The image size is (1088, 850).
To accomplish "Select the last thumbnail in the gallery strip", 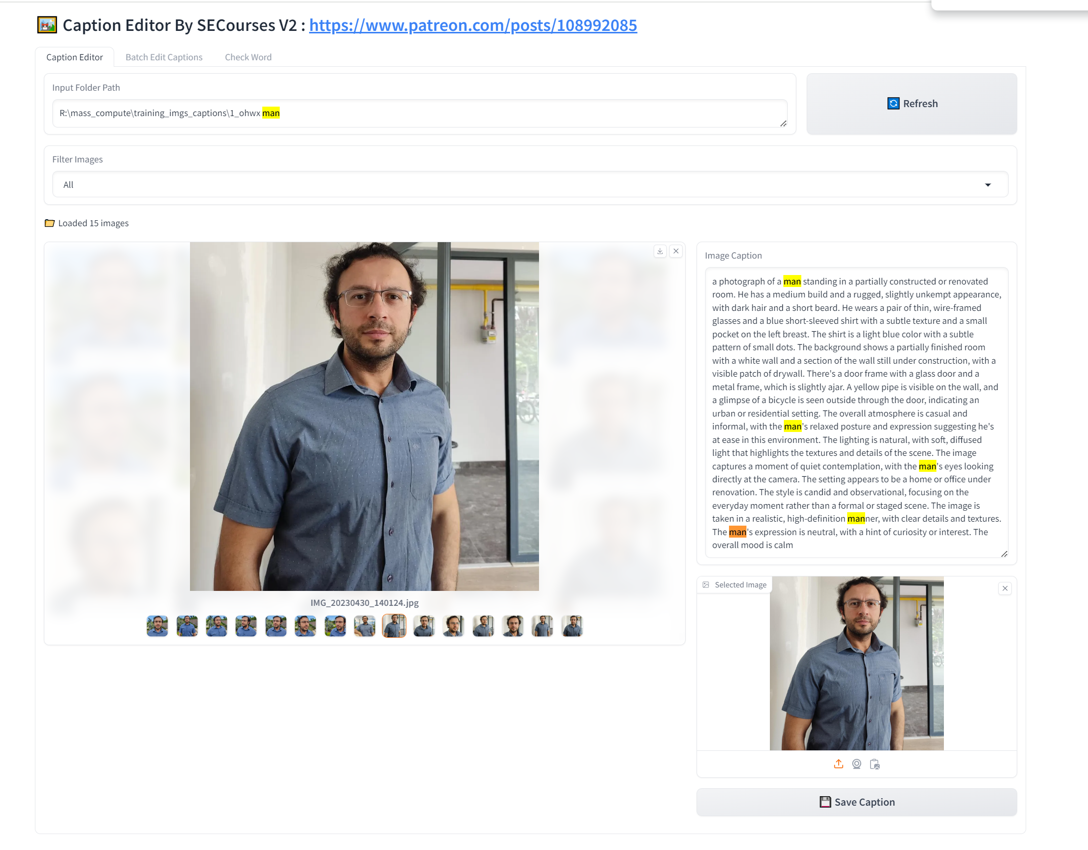I will tap(572, 626).
